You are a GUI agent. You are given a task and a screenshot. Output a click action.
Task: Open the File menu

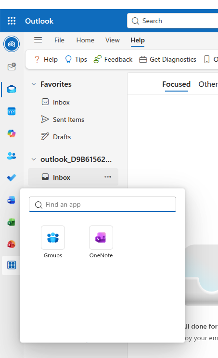pyautogui.click(x=59, y=40)
